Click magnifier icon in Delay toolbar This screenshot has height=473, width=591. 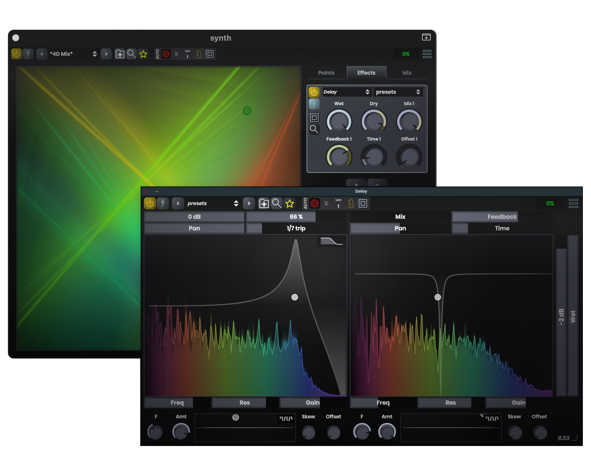pyautogui.click(x=277, y=203)
